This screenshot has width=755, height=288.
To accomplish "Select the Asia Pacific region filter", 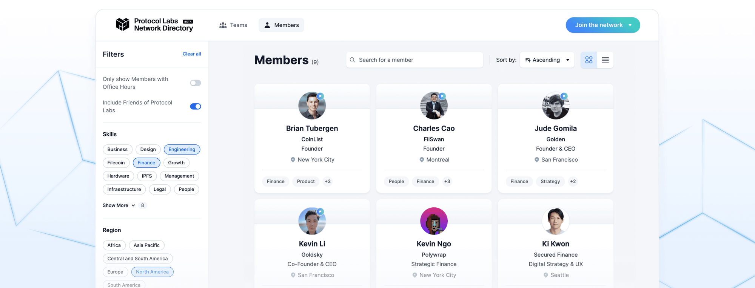I will tap(146, 245).
